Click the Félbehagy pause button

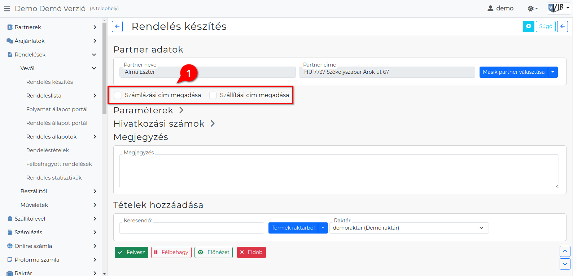(171, 252)
